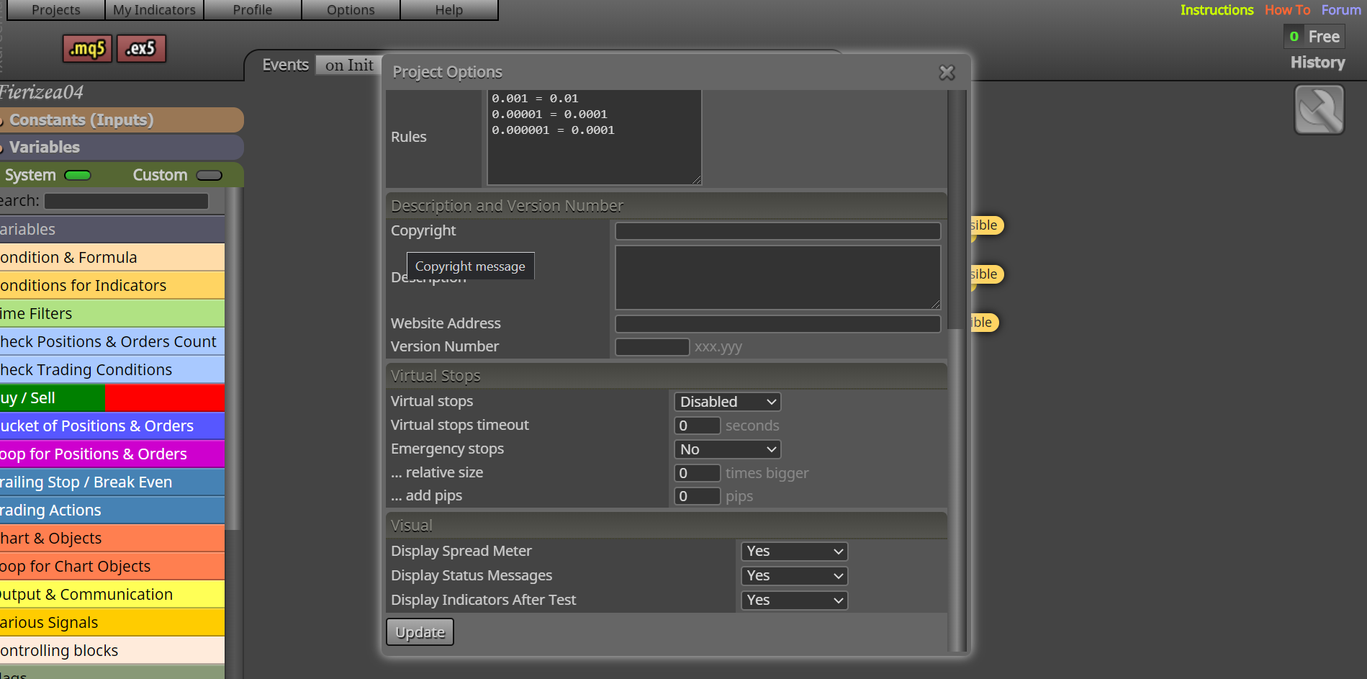The image size is (1367, 679).
Task: Toggle the System blocks switch
Action: [78, 175]
